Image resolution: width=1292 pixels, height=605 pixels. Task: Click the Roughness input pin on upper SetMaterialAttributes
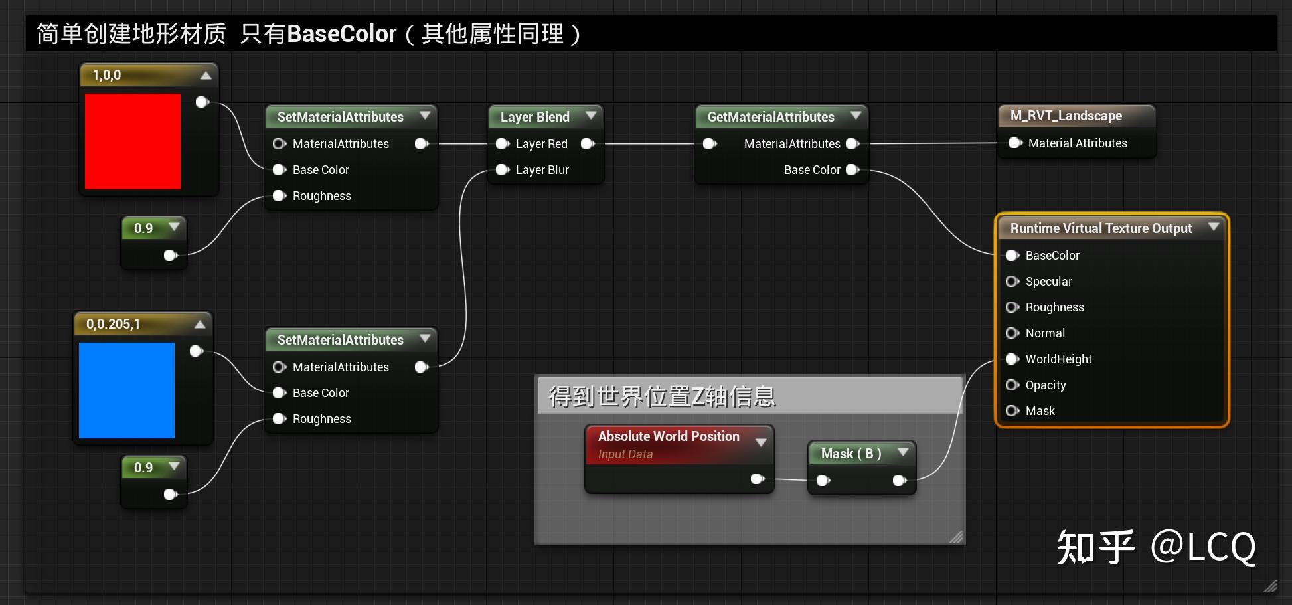click(279, 195)
